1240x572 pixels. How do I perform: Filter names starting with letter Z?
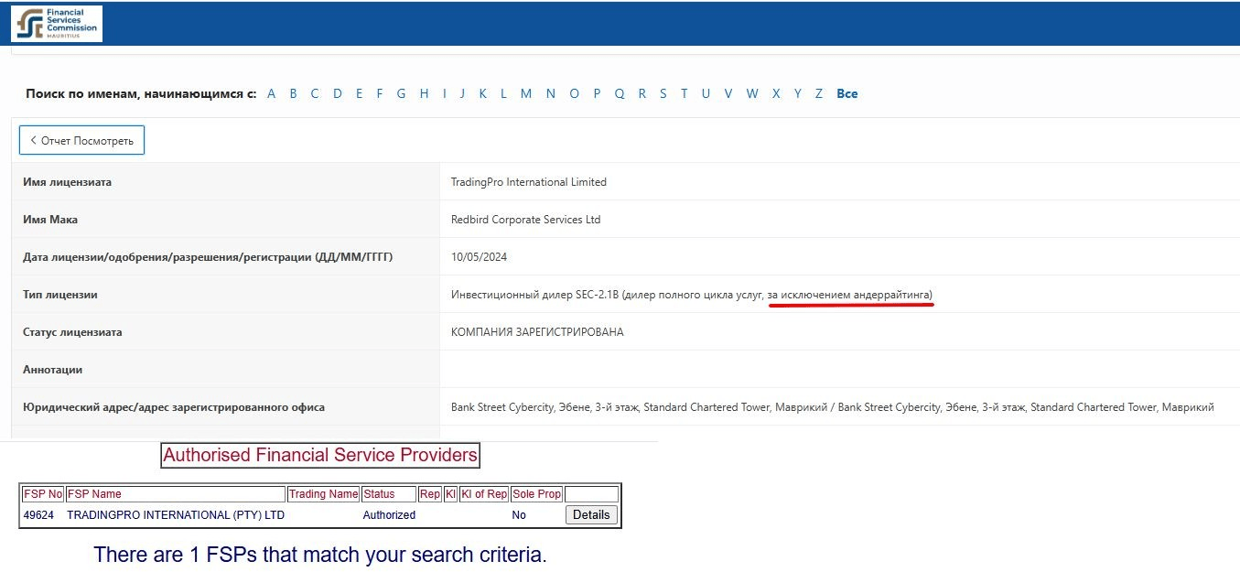click(x=819, y=93)
